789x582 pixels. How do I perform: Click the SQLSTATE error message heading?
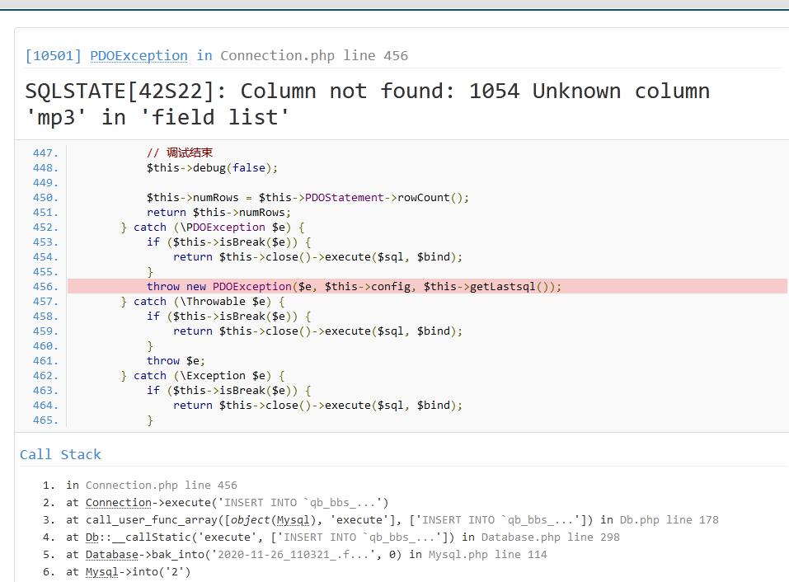[x=367, y=104]
